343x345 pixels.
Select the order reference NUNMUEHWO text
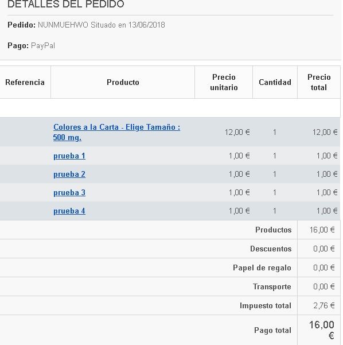(x=63, y=25)
